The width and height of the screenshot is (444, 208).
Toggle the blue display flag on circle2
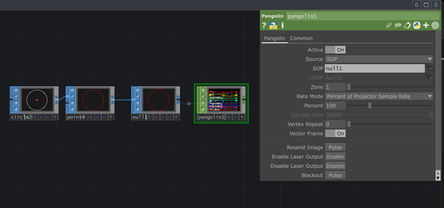click(x=48, y=117)
